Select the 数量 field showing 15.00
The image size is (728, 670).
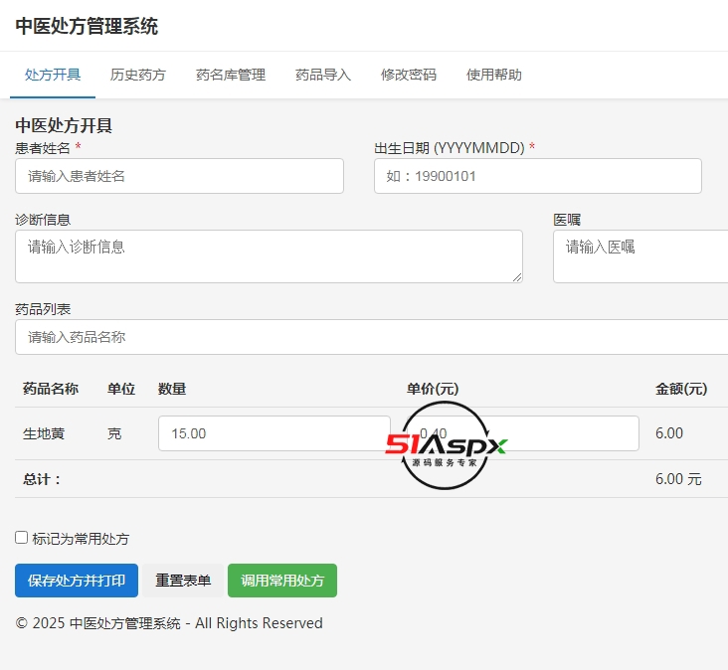click(273, 433)
